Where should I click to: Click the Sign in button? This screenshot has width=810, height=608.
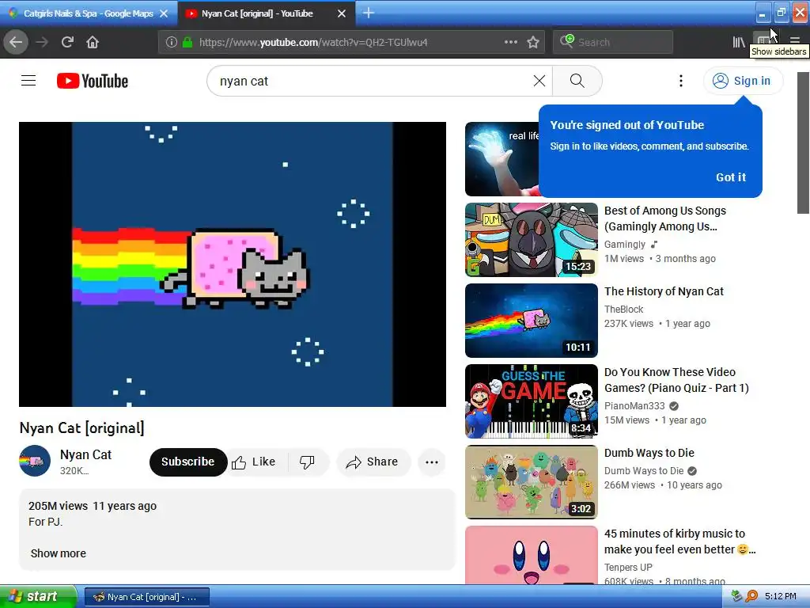(x=743, y=81)
